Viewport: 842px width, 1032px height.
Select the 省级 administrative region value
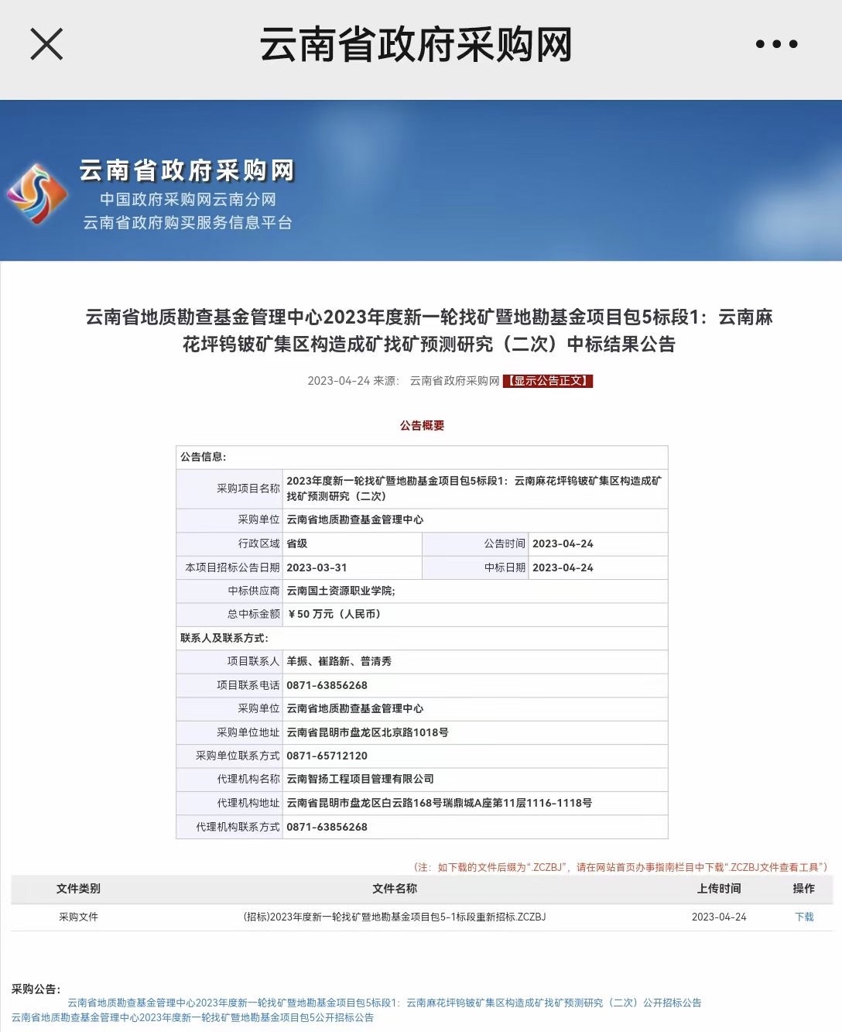pos(297,543)
